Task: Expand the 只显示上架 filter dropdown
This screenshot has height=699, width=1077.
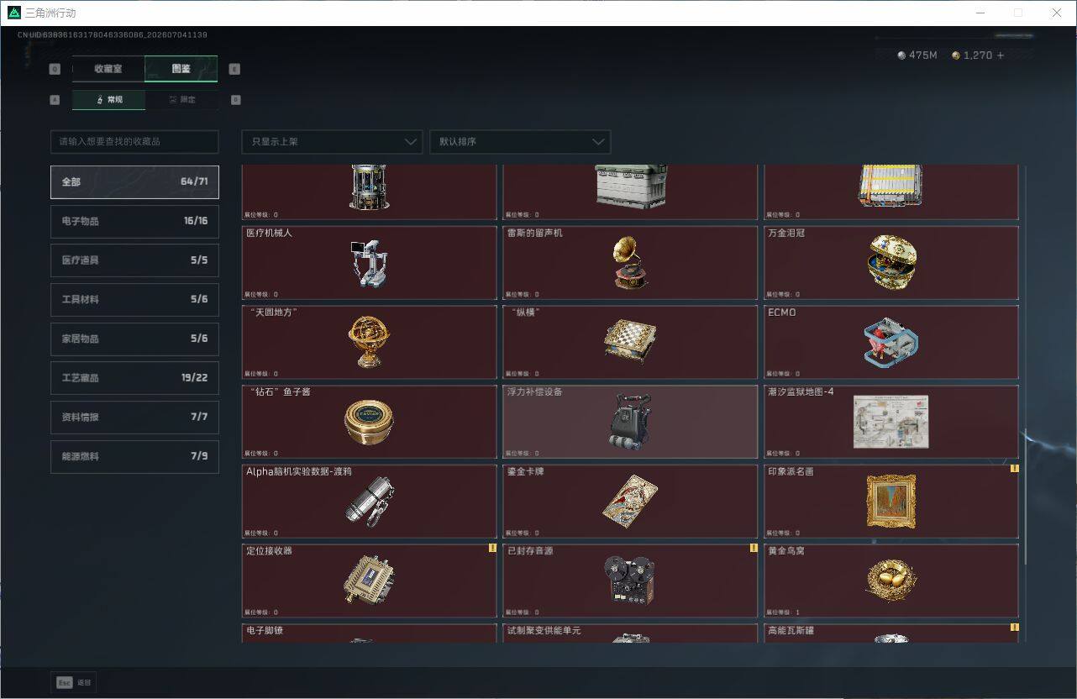Action: click(332, 142)
